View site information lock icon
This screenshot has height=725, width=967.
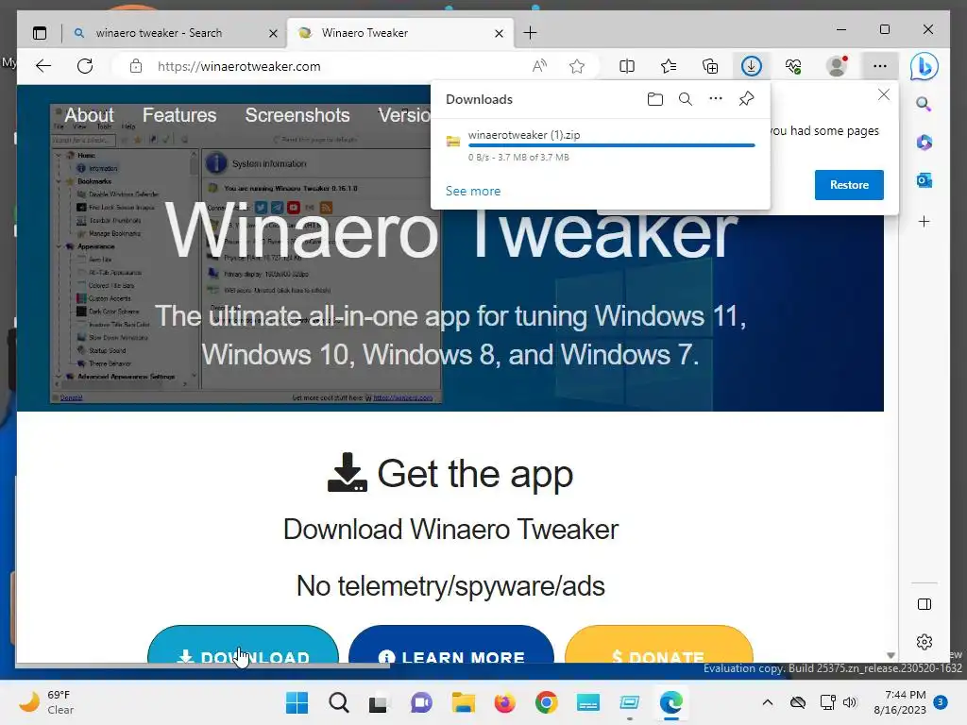pos(136,66)
